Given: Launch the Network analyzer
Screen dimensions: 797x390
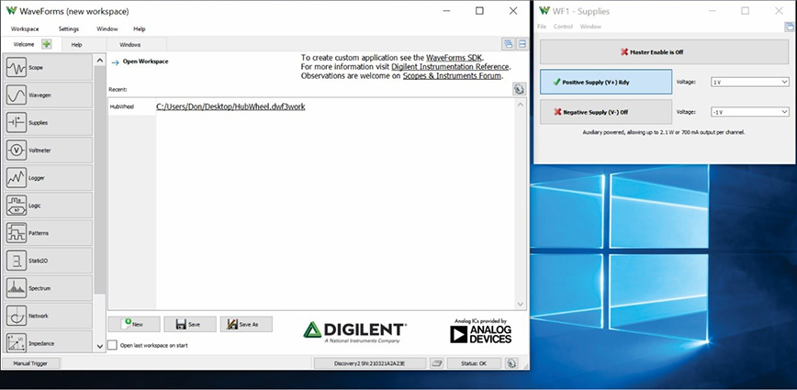Looking at the screenshot, I should point(48,316).
